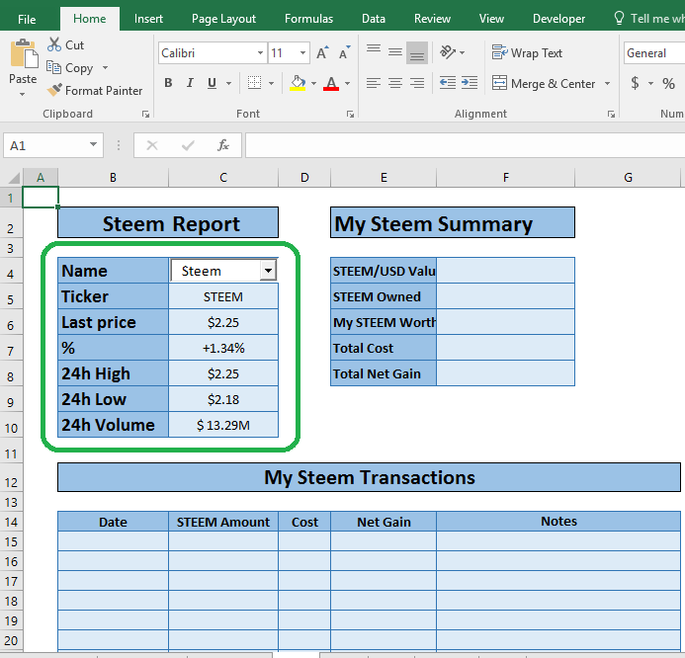Image resolution: width=685 pixels, height=658 pixels.
Task: Click the Insert Function fx icon
Action: point(223,145)
